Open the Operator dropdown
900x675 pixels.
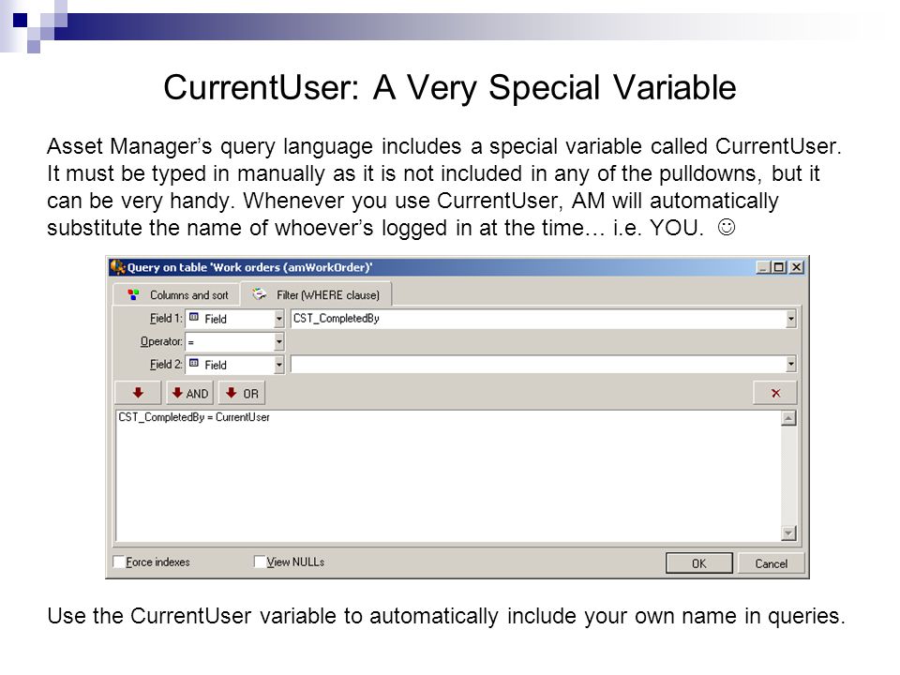click(279, 342)
